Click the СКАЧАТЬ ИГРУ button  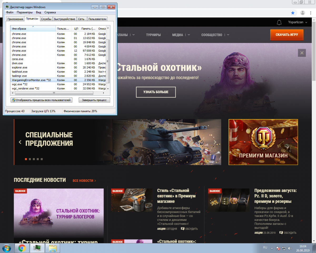[x=287, y=35]
